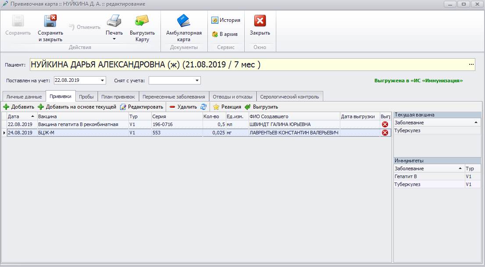Click the Save and Close floppy disk icon
Viewport: 485px width, 267px height.
[x=50, y=21]
